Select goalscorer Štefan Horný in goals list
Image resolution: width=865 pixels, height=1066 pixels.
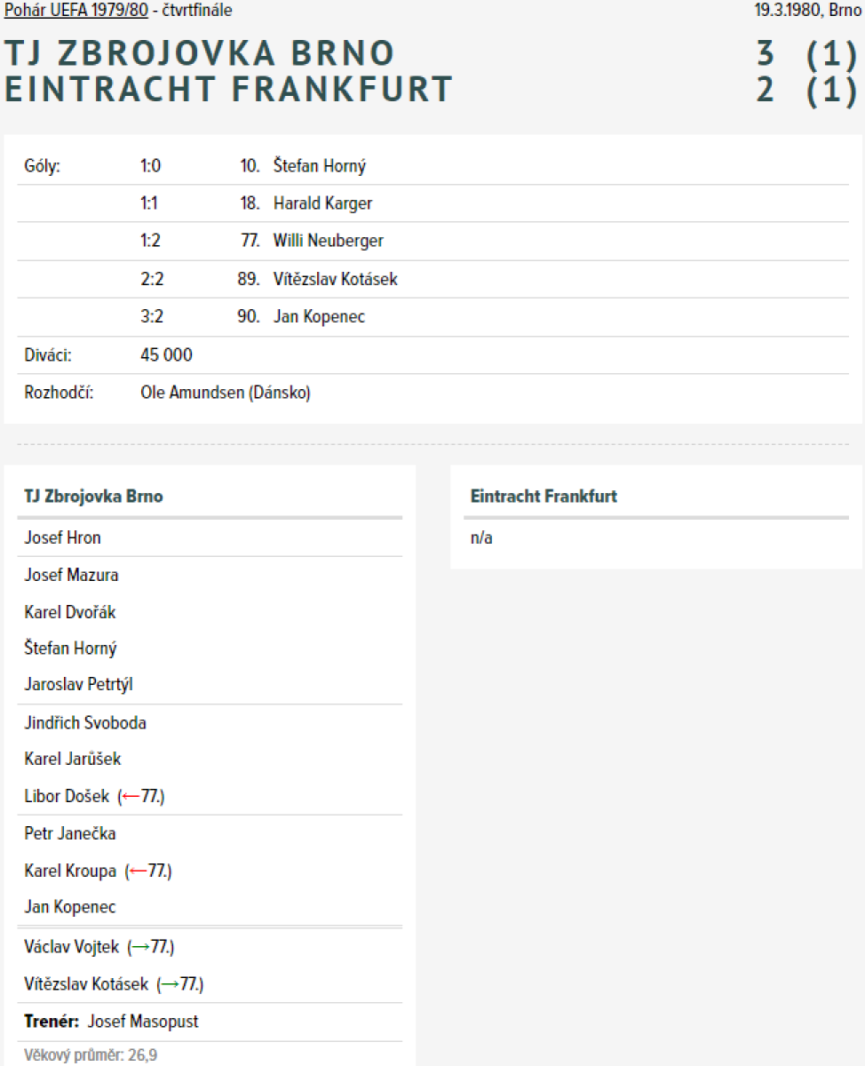coord(319,166)
